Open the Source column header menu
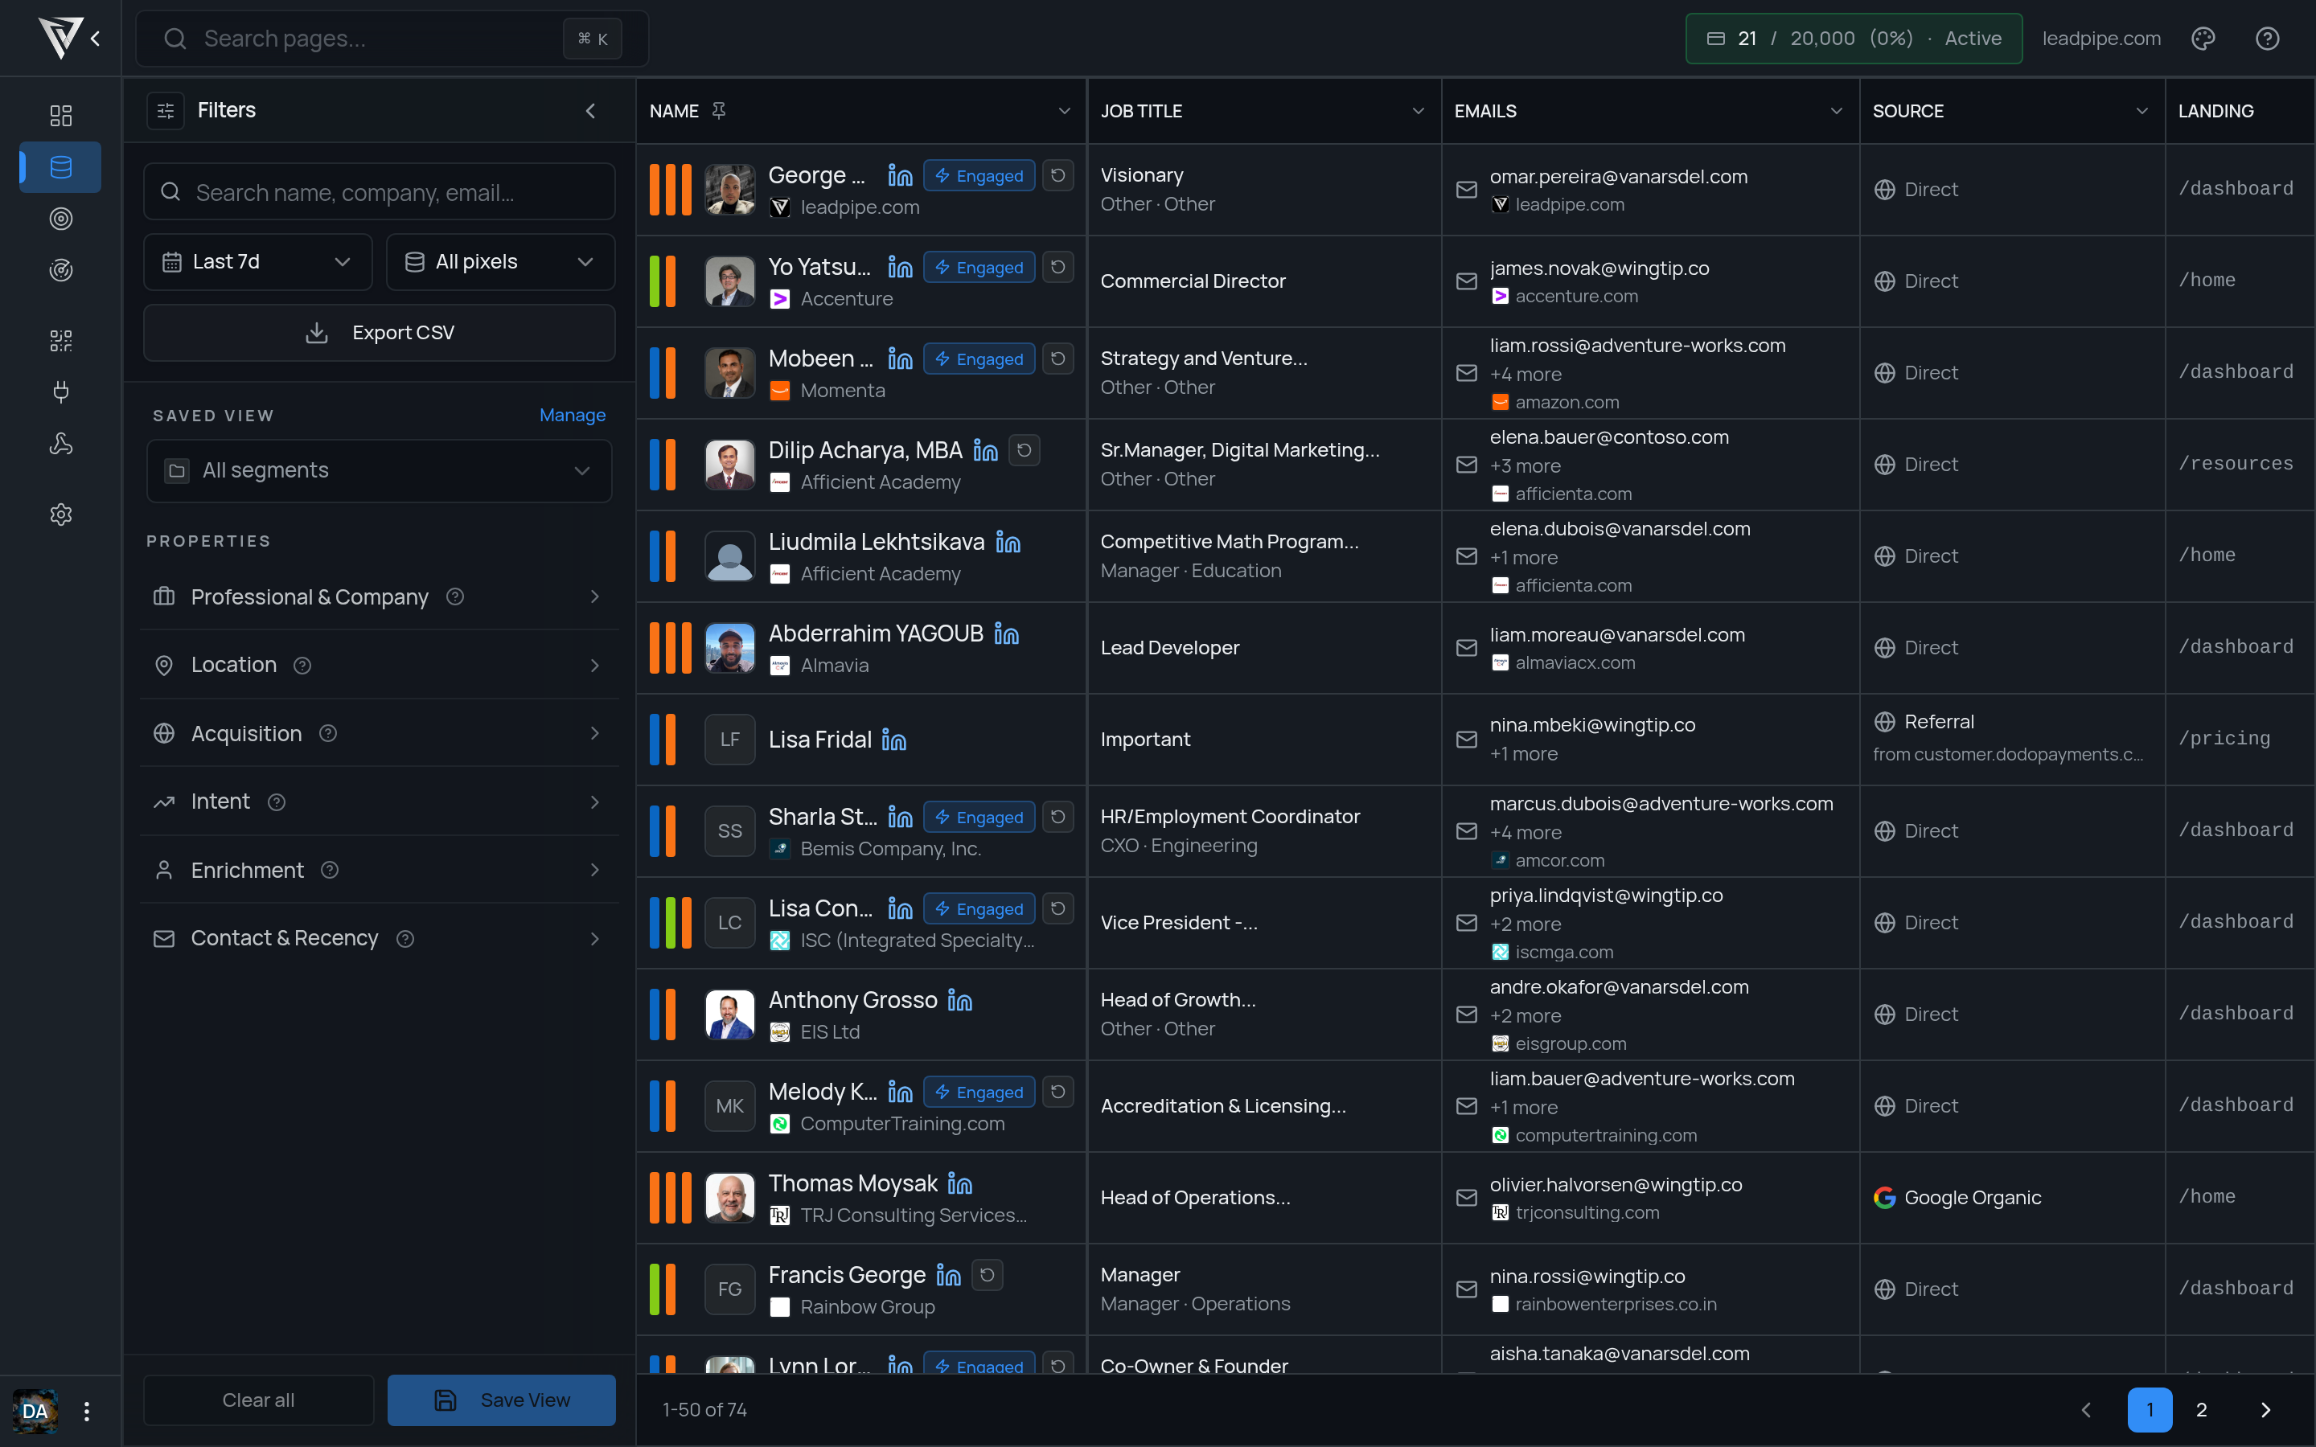Image resolution: width=2316 pixels, height=1447 pixels. pos(2141,111)
